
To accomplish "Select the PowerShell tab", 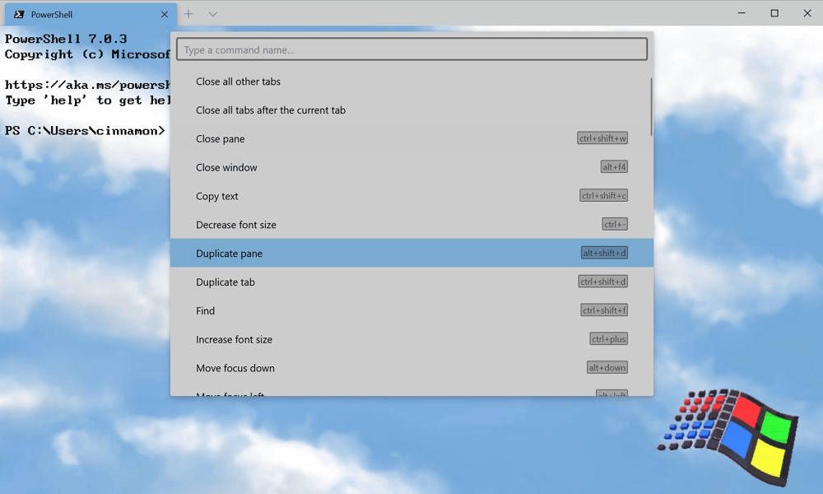I will pyautogui.click(x=91, y=14).
